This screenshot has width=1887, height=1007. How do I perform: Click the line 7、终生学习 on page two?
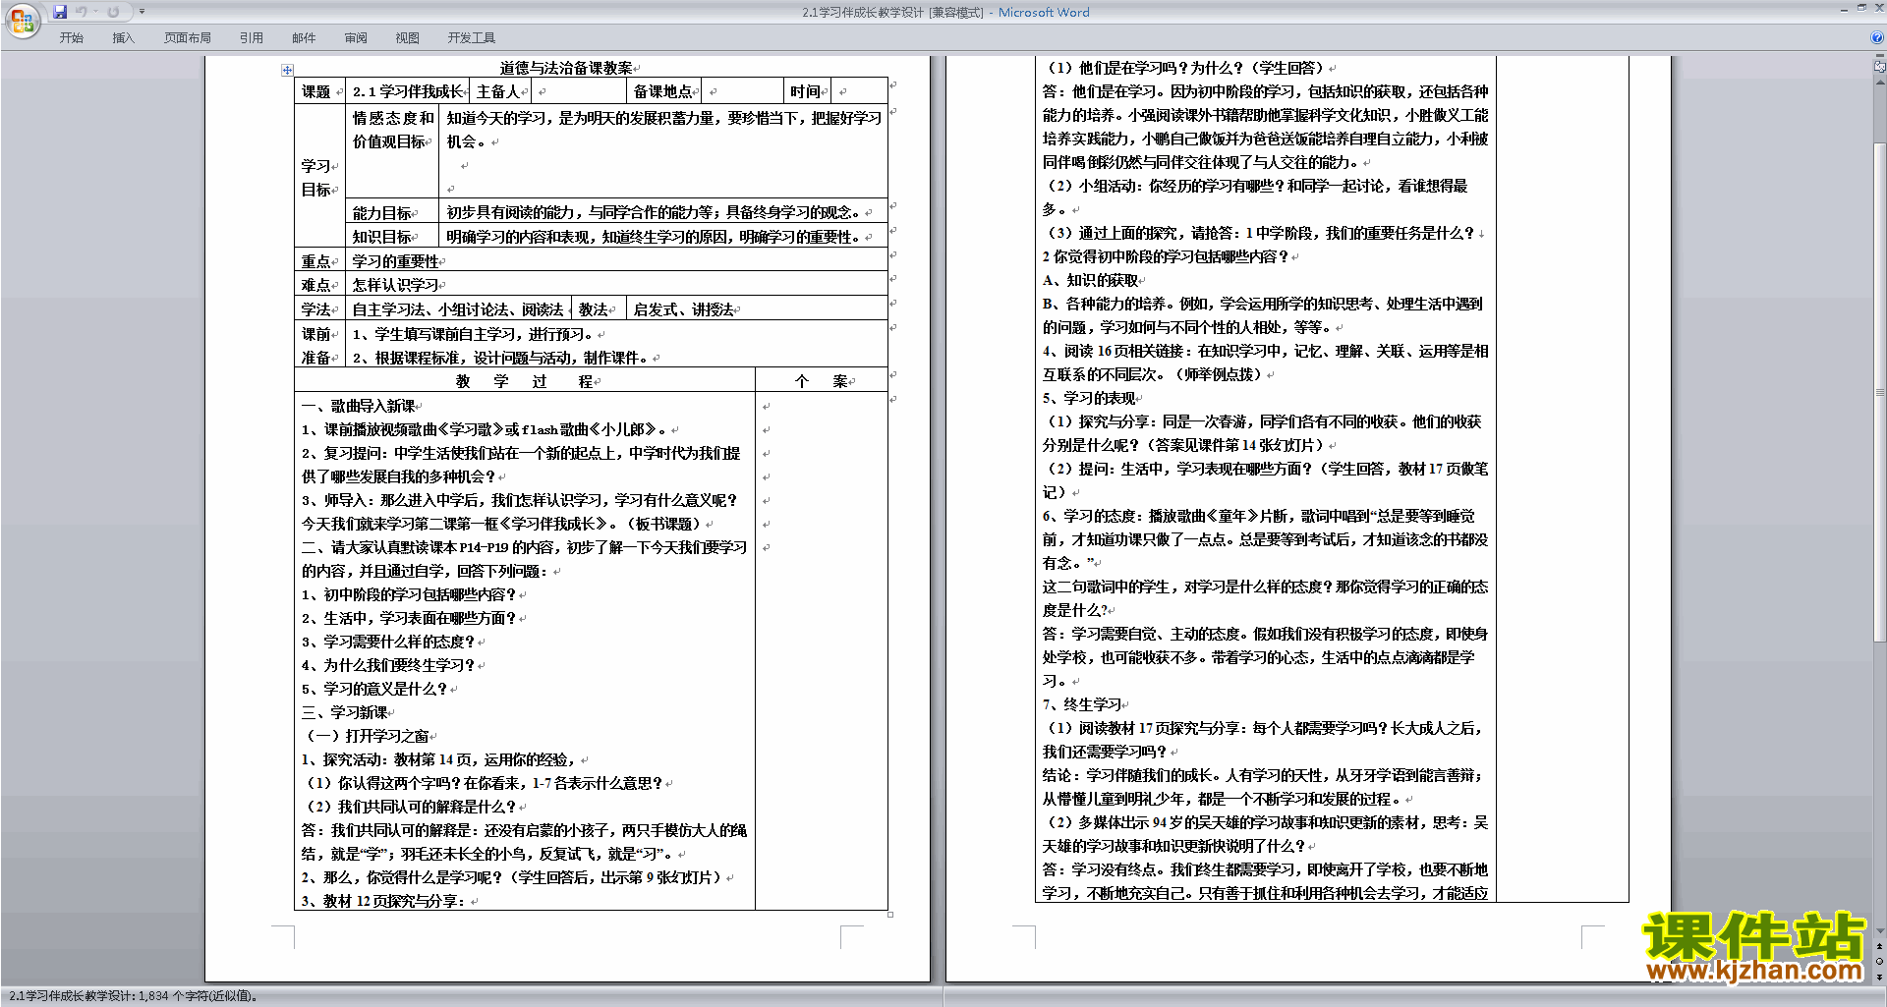coord(1082,704)
